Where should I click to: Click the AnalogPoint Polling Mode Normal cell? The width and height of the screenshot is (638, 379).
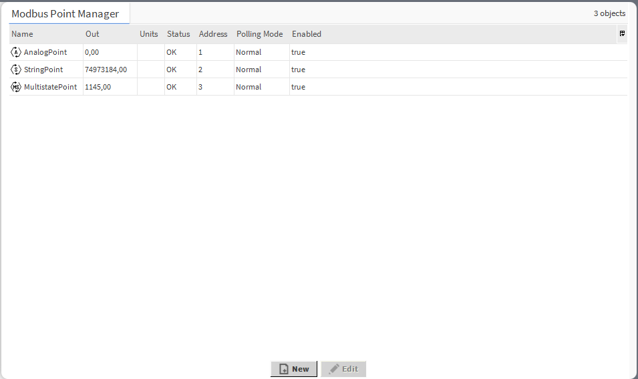pyautogui.click(x=249, y=52)
